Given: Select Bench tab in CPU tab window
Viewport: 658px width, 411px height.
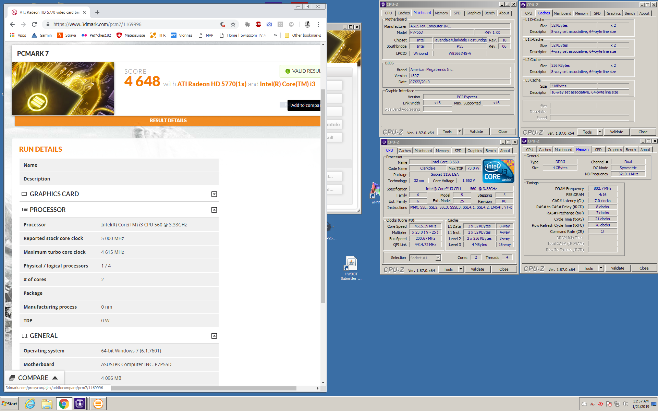Looking at the screenshot, I should coord(490,151).
